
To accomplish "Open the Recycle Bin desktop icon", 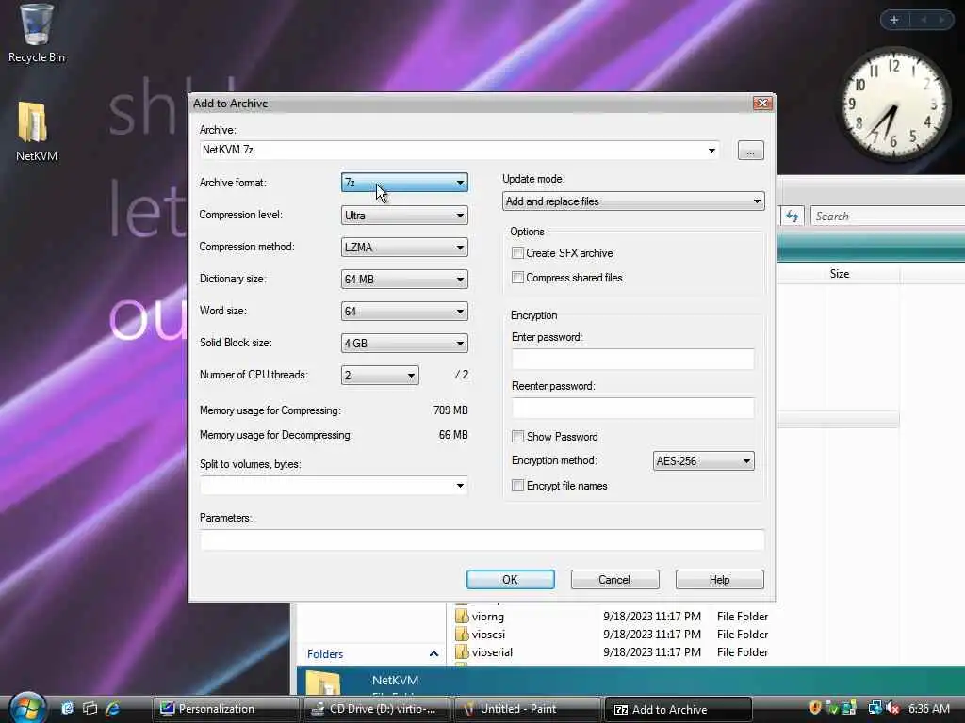I will 36,32.
